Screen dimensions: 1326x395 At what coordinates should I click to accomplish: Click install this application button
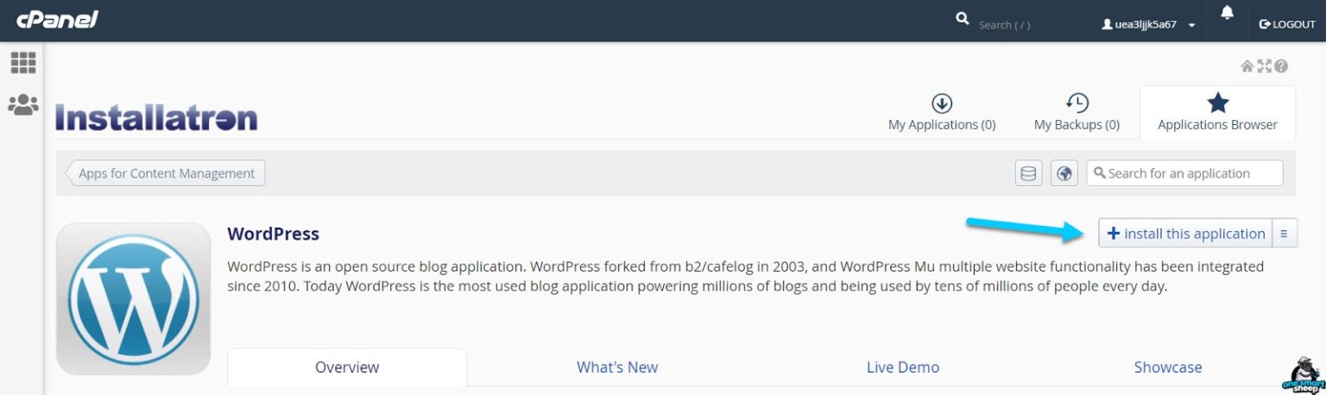[x=1186, y=234]
